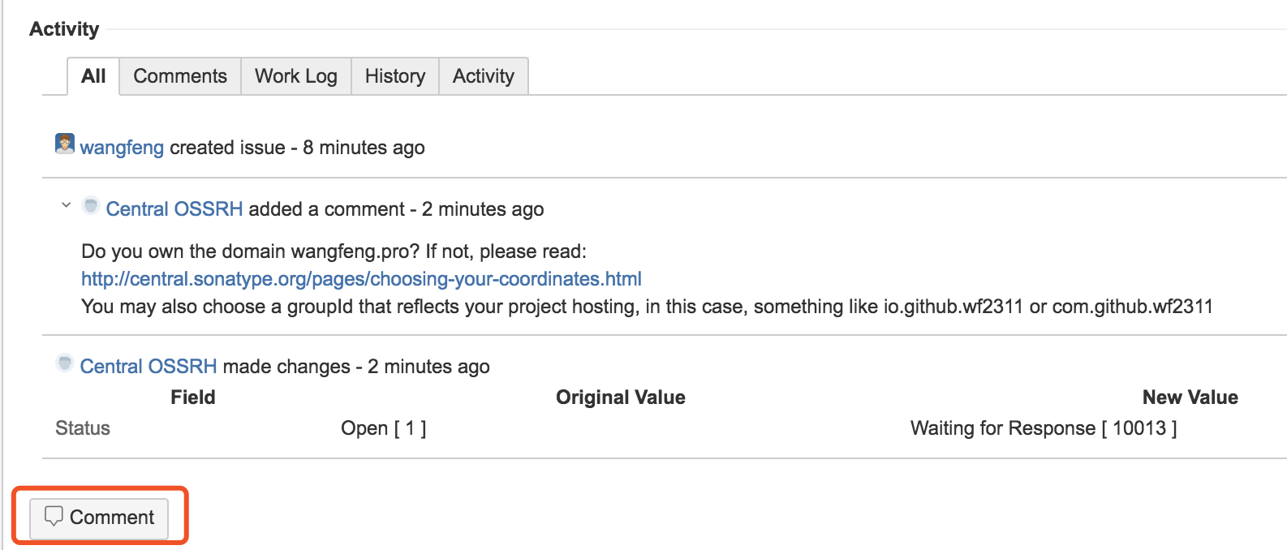This screenshot has width=1287, height=550.
Task: Show the History tab
Action: [x=395, y=76]
